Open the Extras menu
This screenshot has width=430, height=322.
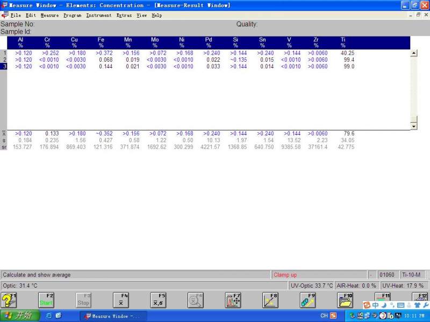click(124, 16)
